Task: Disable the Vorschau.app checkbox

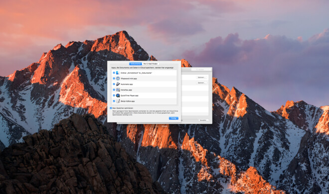Action: pyautogui.click(x=114, y=90)
